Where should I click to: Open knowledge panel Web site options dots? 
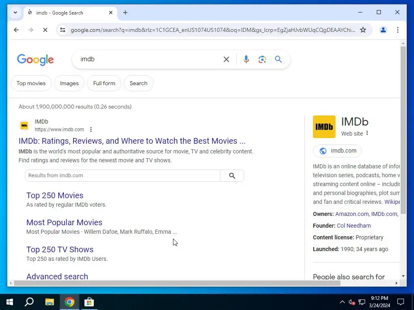(367, 133)
